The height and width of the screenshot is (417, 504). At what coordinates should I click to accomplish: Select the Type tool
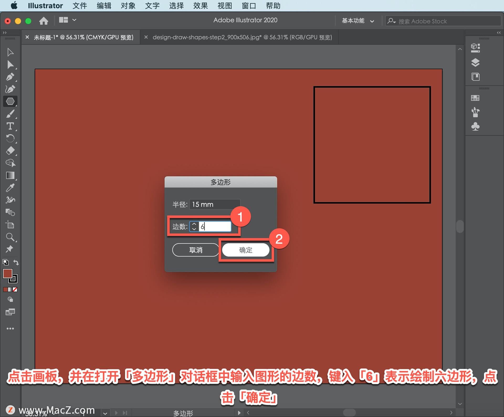pyautogui.click(x=10, y=126)
